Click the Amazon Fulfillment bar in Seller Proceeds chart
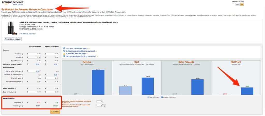This screenshot has height=116, width=265. (197, 87)
